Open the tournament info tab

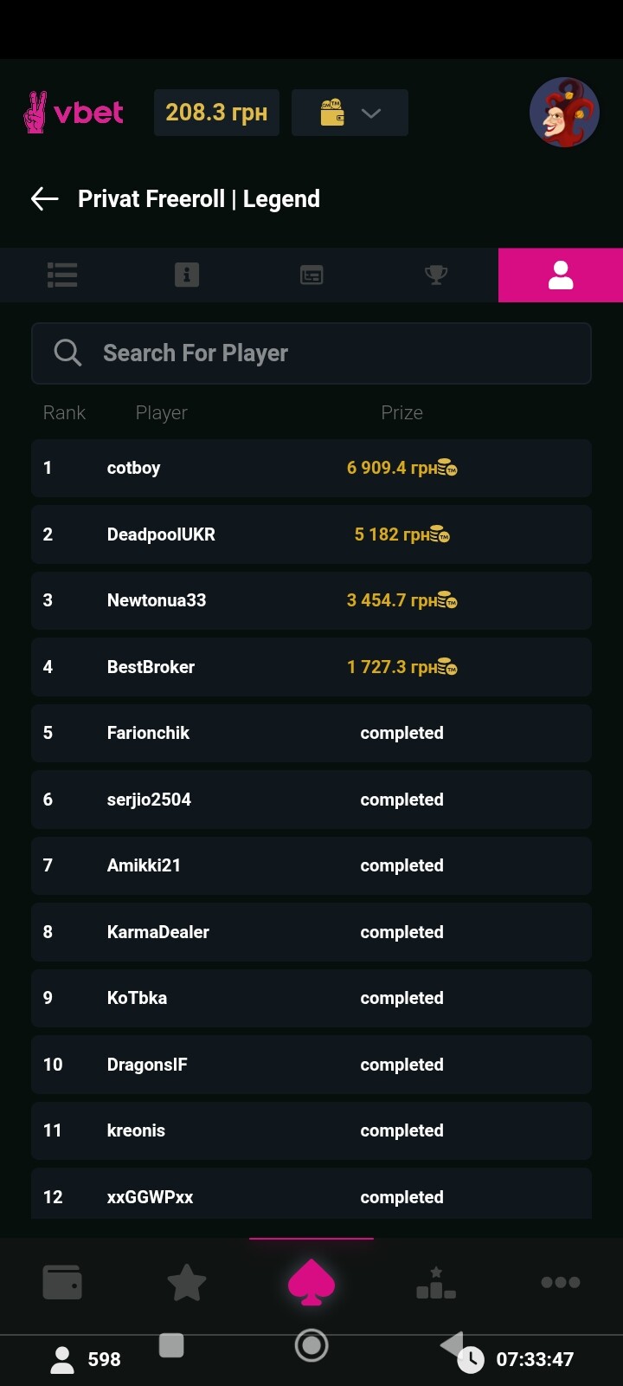tap(187, 275)
